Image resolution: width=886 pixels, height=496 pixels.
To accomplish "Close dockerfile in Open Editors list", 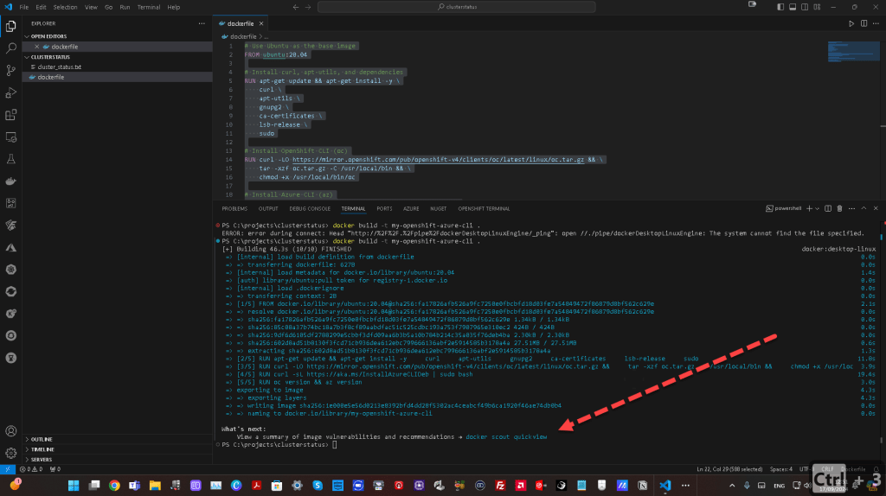I will pyautogui.click(x=36, y=47).
